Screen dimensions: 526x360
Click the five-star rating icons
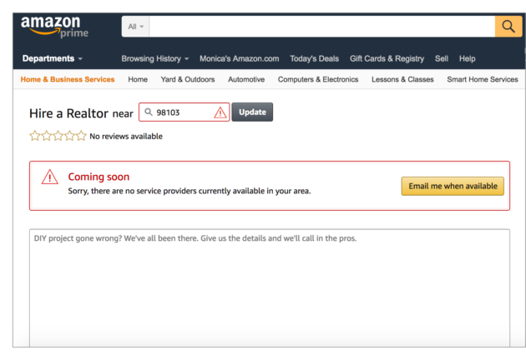coord(58,136)
